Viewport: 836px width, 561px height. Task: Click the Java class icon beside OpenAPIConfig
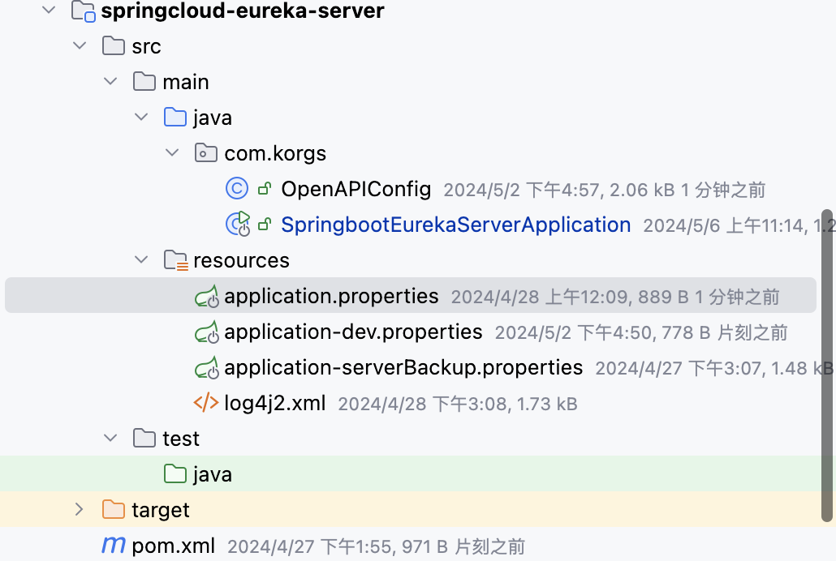[235, 188]
